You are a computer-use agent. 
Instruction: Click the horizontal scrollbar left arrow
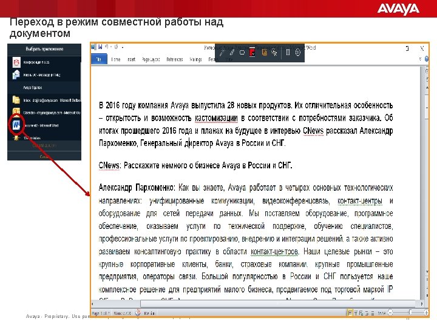(x=93, y=304)
